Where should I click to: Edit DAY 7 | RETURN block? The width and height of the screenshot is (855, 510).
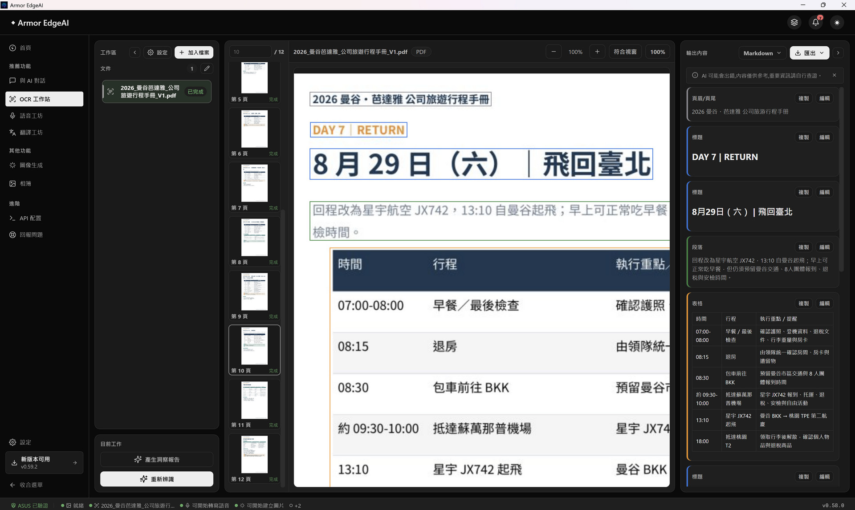(825, 138)
